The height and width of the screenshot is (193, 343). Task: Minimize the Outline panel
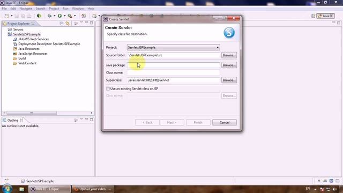tap(86, 119)
